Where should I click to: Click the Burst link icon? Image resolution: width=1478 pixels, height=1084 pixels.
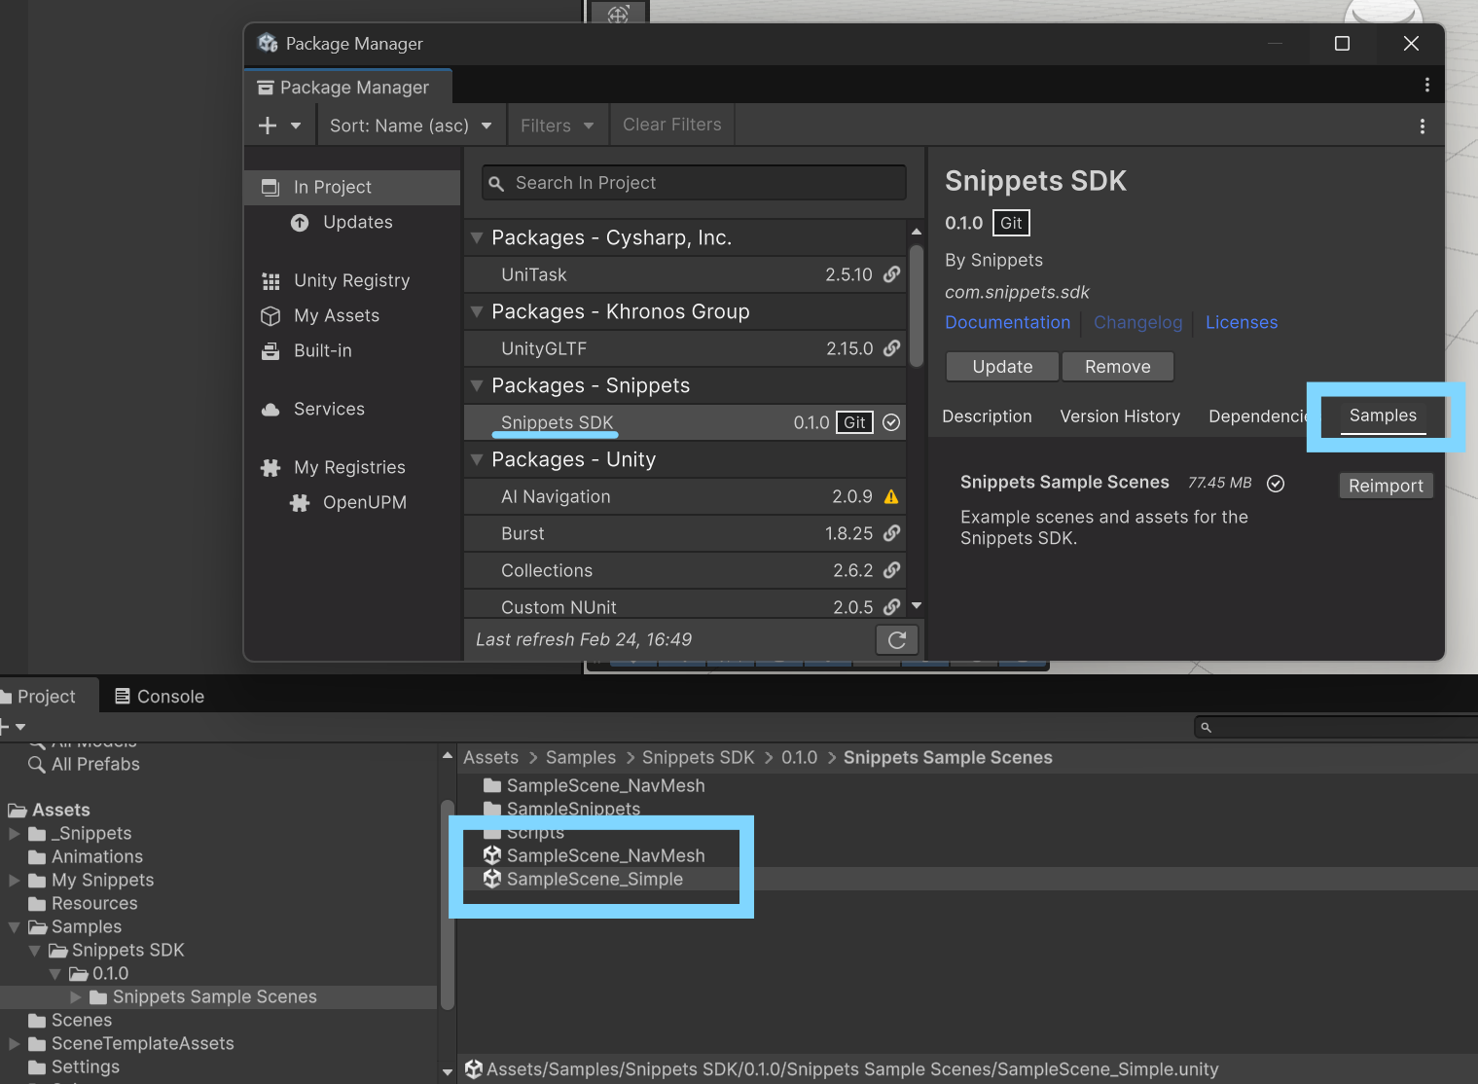(x=891, y=533)
